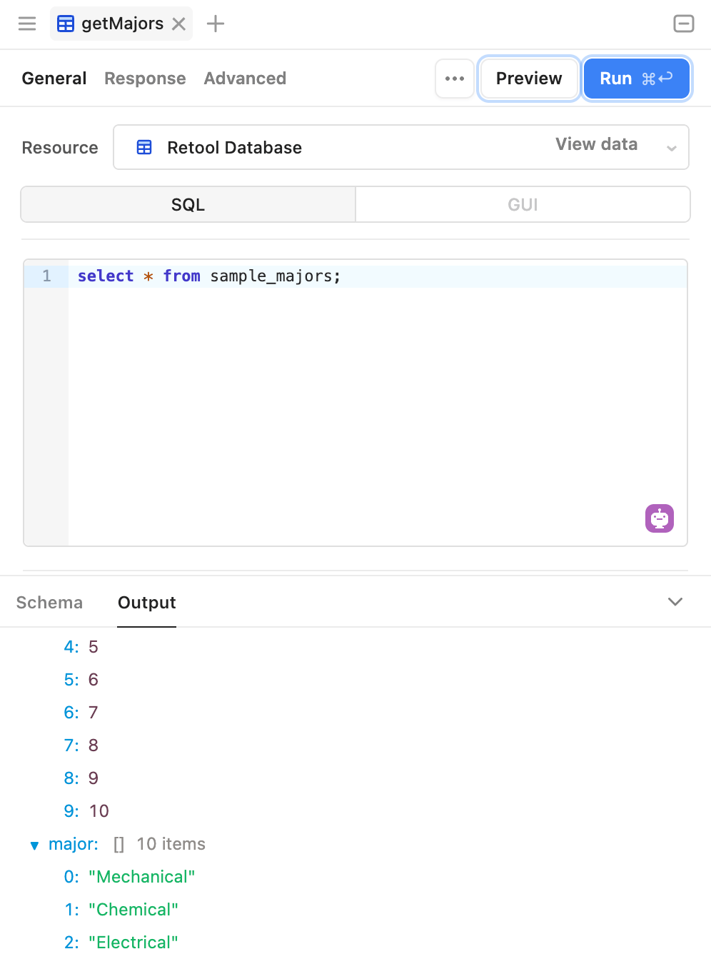Viewport: 711px width, 954px height.
Task: Add a new query with plus icon
Action: point(216,24)
